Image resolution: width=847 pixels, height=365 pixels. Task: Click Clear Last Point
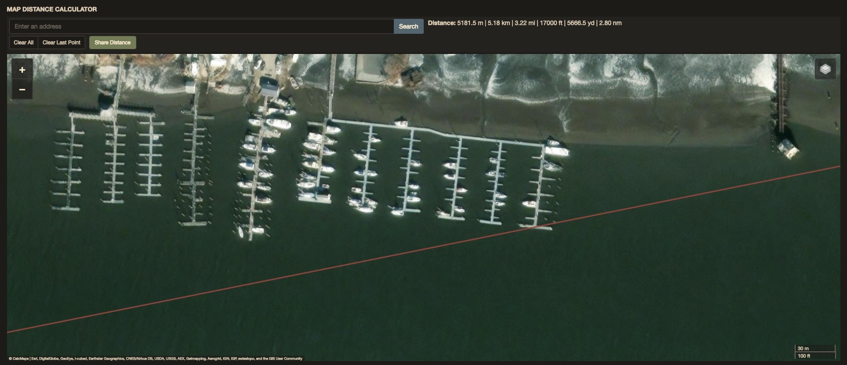62,43
